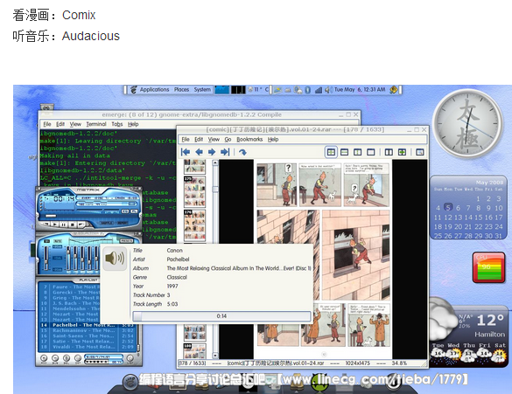
Task: Go to previous page in Comix toolbar
Action: tap(199, 152)
